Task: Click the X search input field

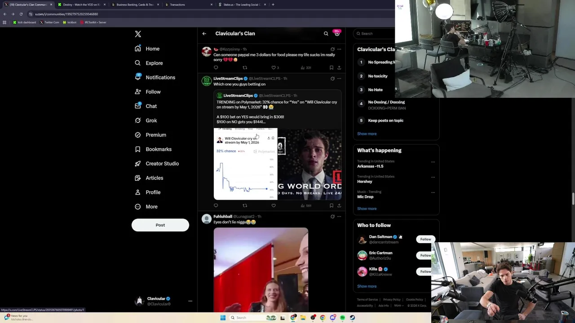Action: (374, 34)
